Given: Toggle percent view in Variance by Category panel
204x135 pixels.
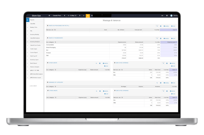Looking at the screenshot, I should (x=157, y=82).
